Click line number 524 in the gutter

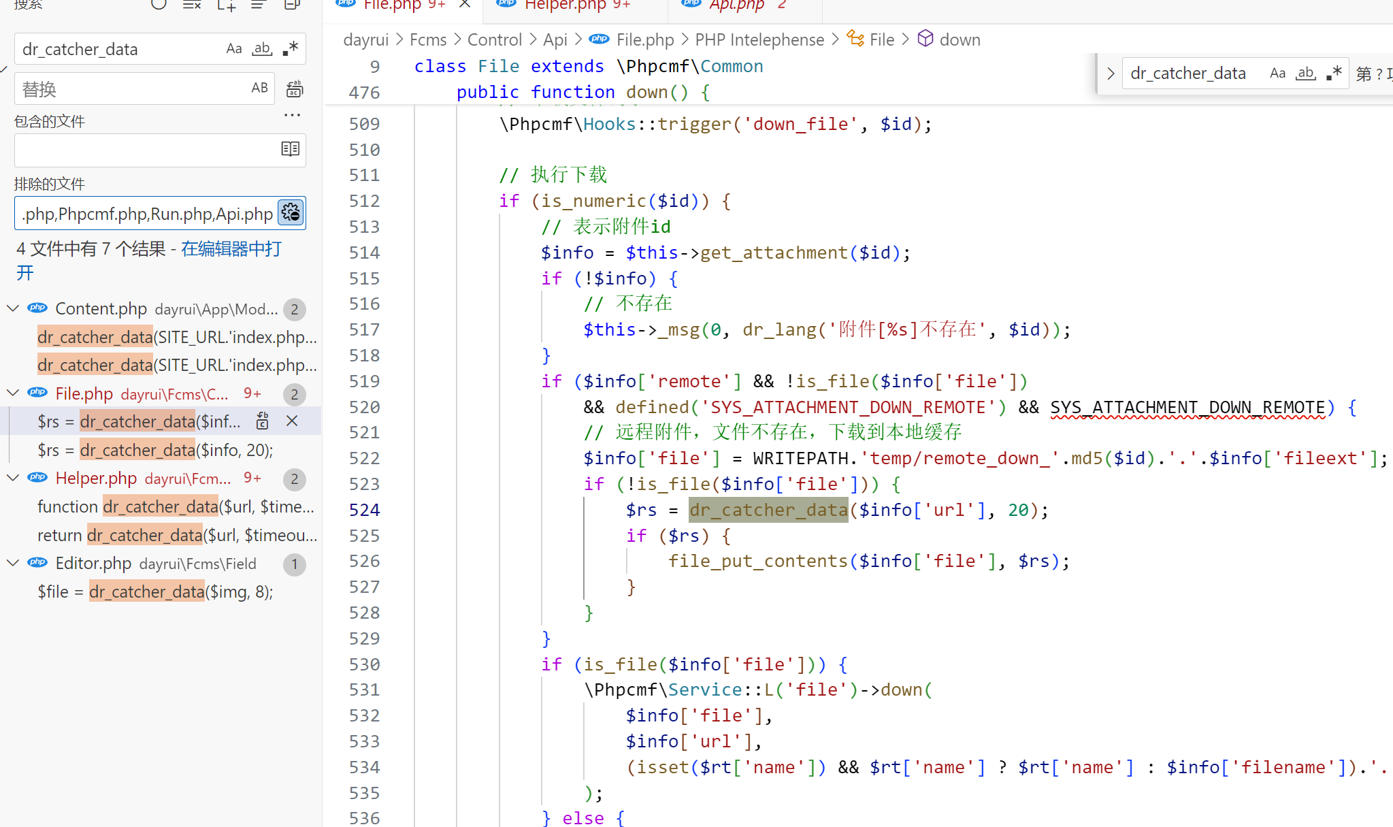pyautogui.click(x=364, y=510)
